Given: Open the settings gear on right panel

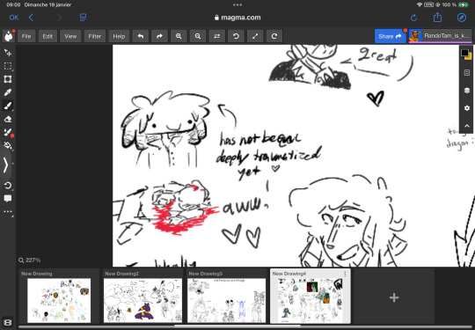Looking at the screenshot, I should point(467,108).
